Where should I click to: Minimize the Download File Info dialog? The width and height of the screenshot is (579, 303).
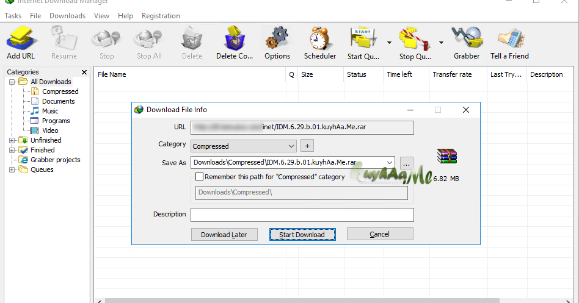point(410,110)
